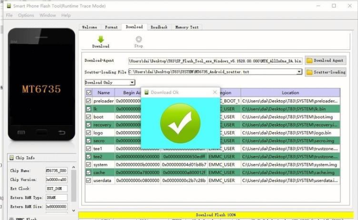Click the system.img location cell

coord(291,164)
